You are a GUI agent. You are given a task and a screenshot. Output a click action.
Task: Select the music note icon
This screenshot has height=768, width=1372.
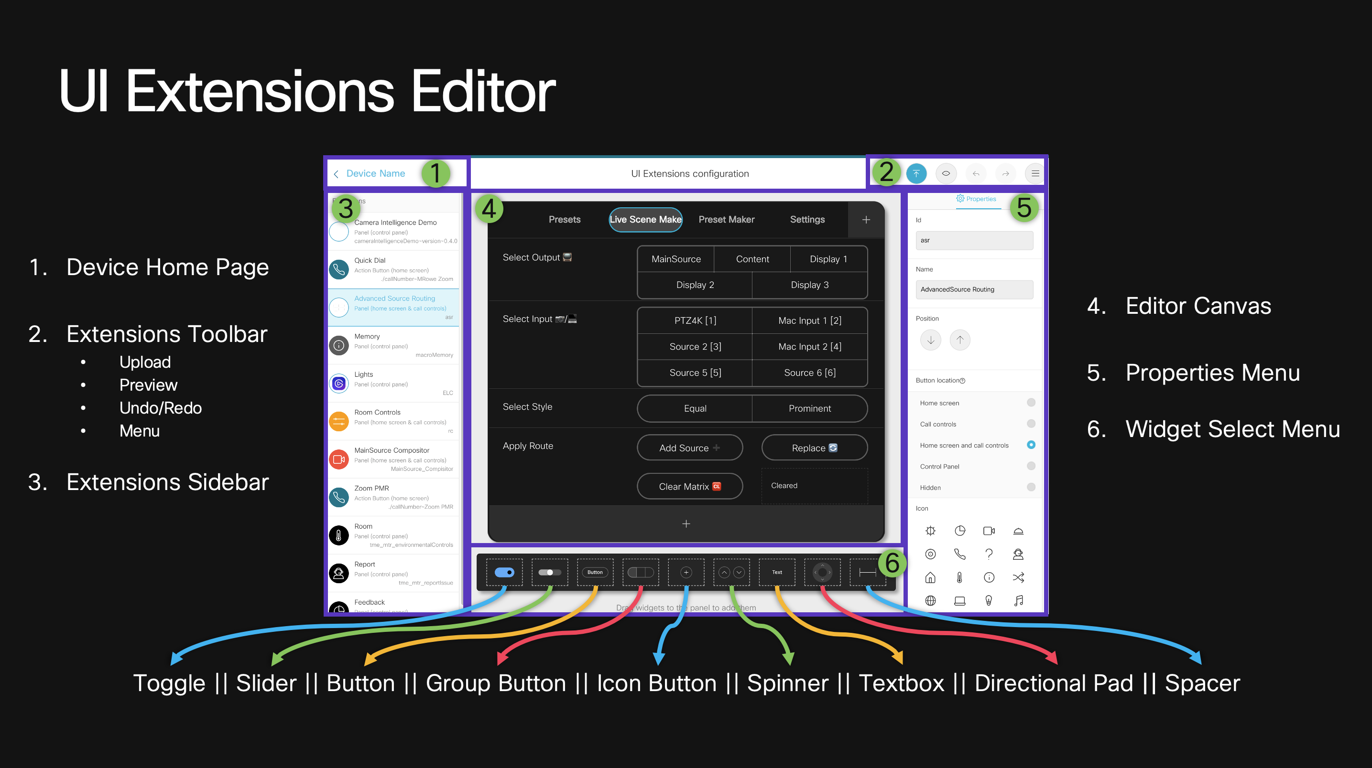pyautogui.click(x=1018, y=600)
